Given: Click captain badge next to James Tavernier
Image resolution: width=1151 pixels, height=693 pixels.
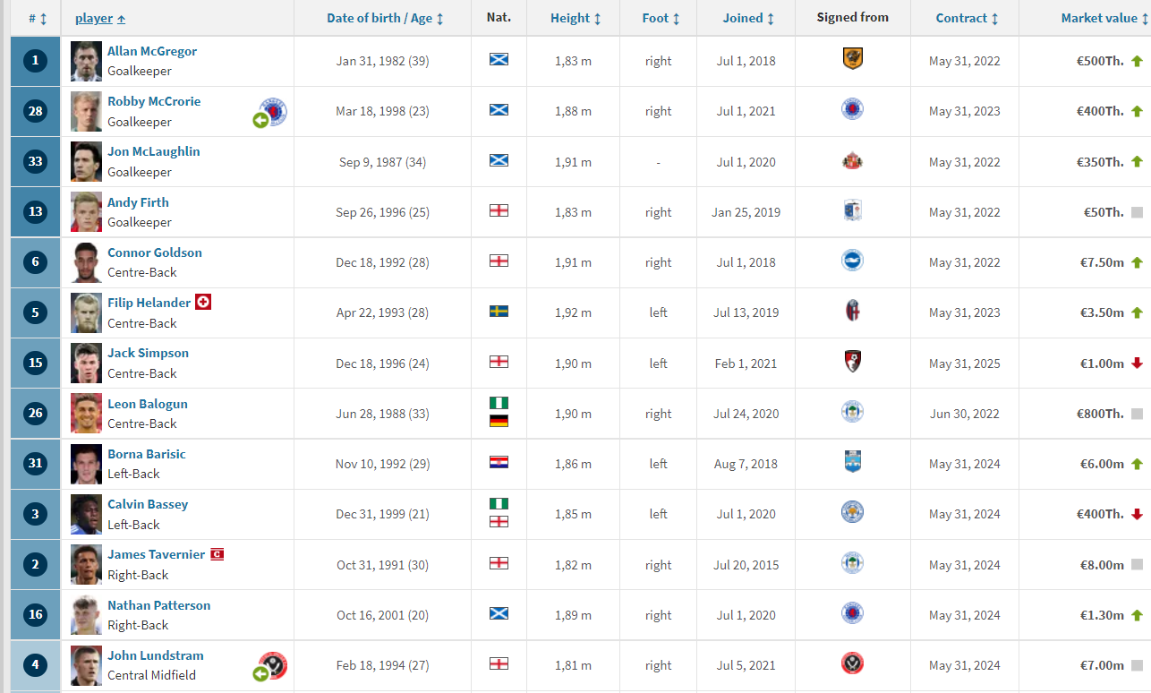Looking at the screenshot, I should (x=217, y=554).
